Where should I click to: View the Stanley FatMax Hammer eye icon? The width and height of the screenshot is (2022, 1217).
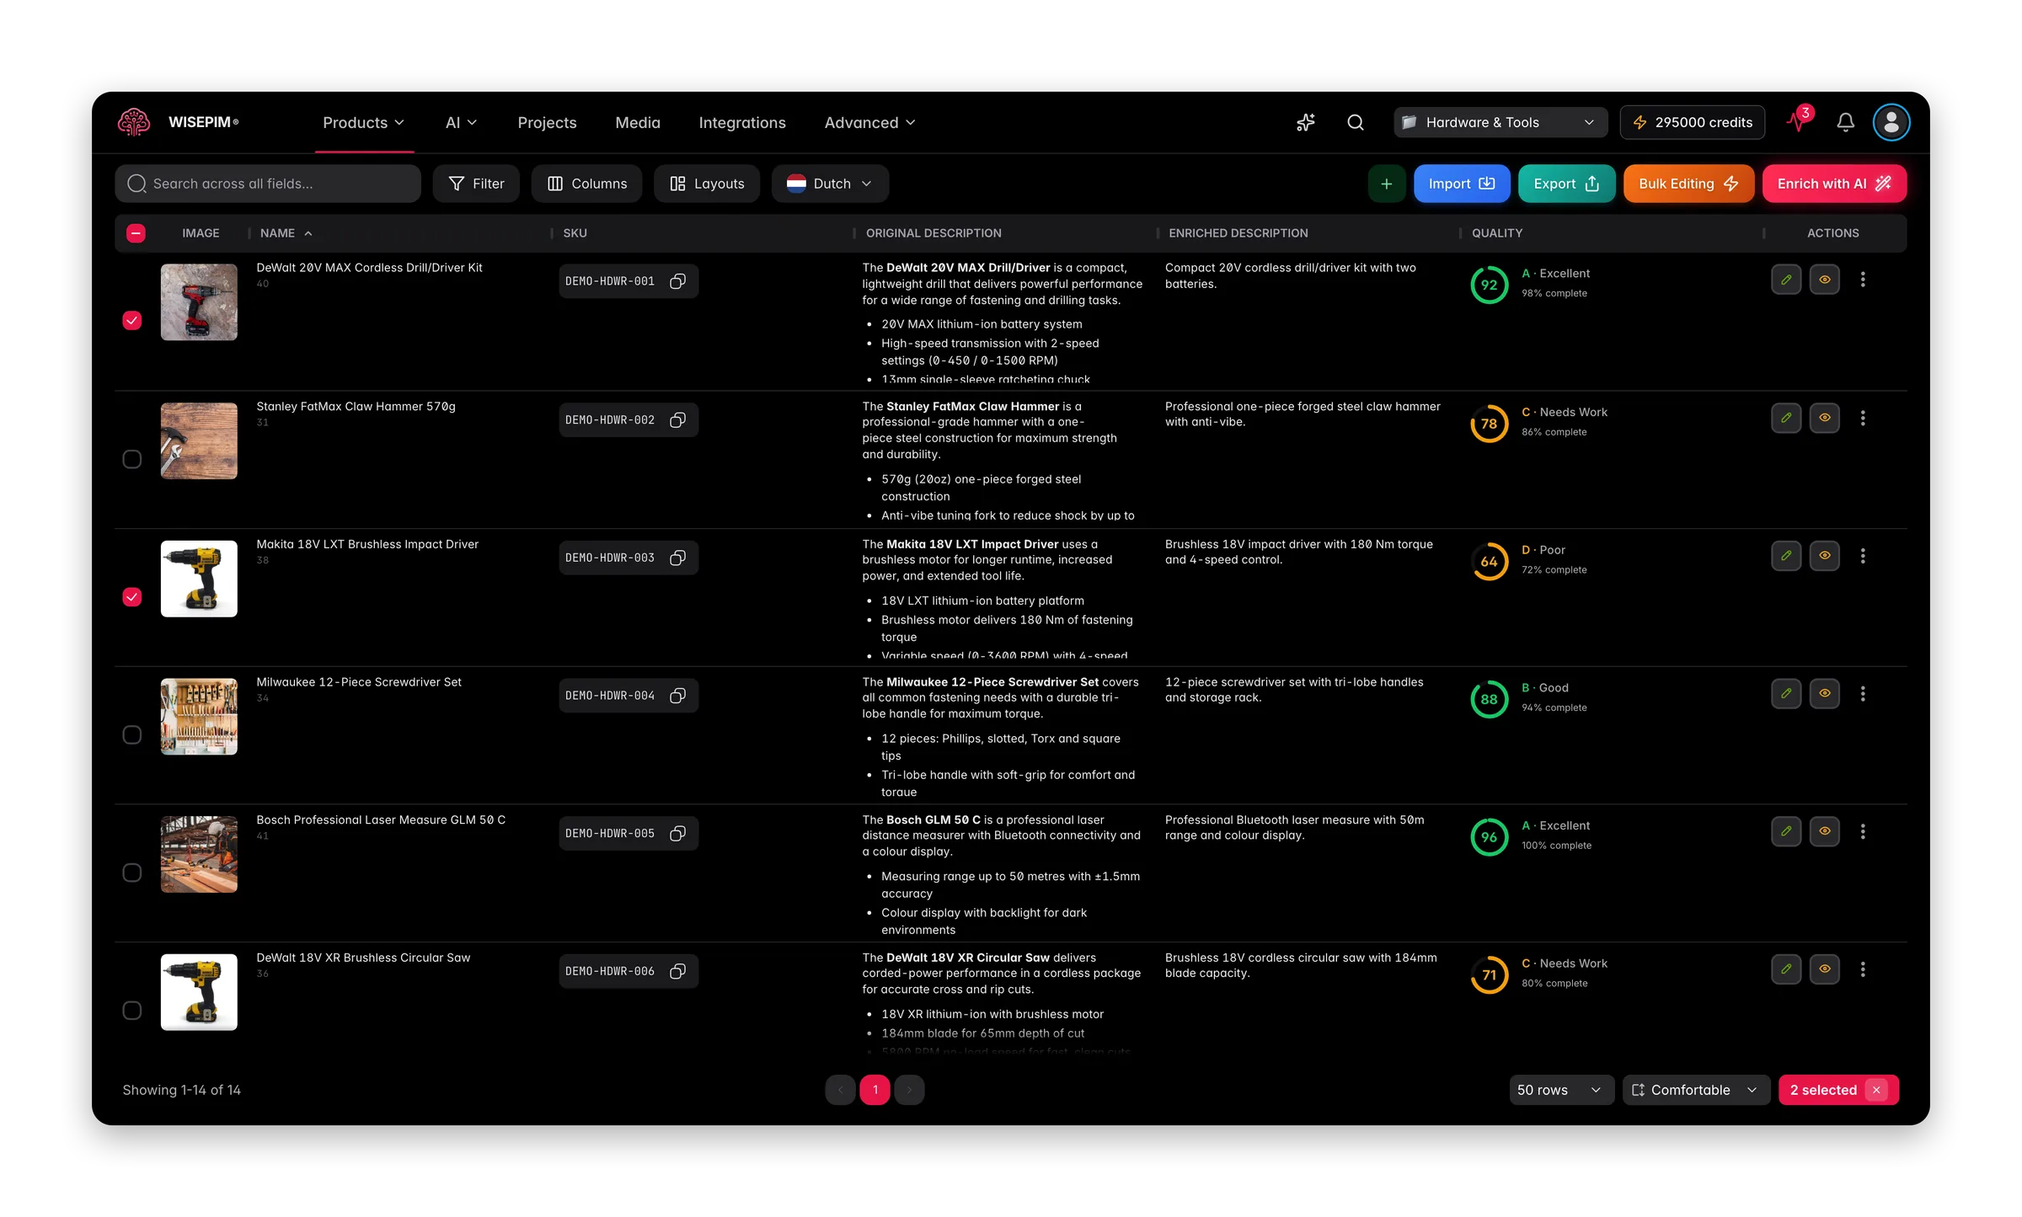tap(1825, 418)
